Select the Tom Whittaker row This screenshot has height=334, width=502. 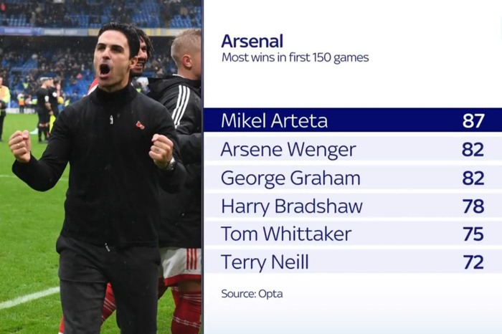(353, 234)
